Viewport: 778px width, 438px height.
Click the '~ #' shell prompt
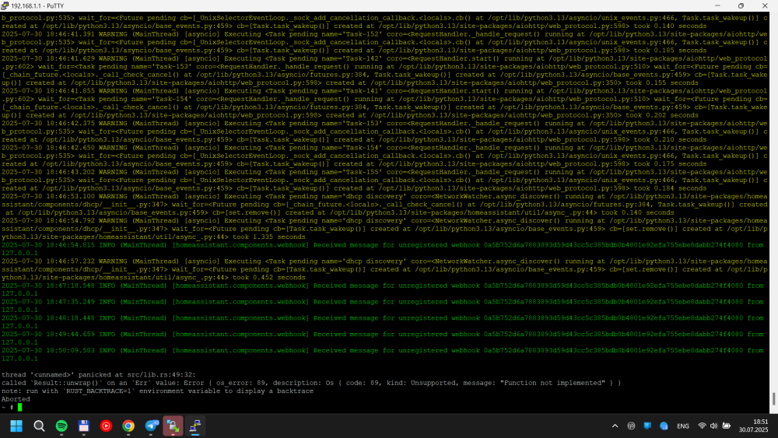click(x=8, y=407)
